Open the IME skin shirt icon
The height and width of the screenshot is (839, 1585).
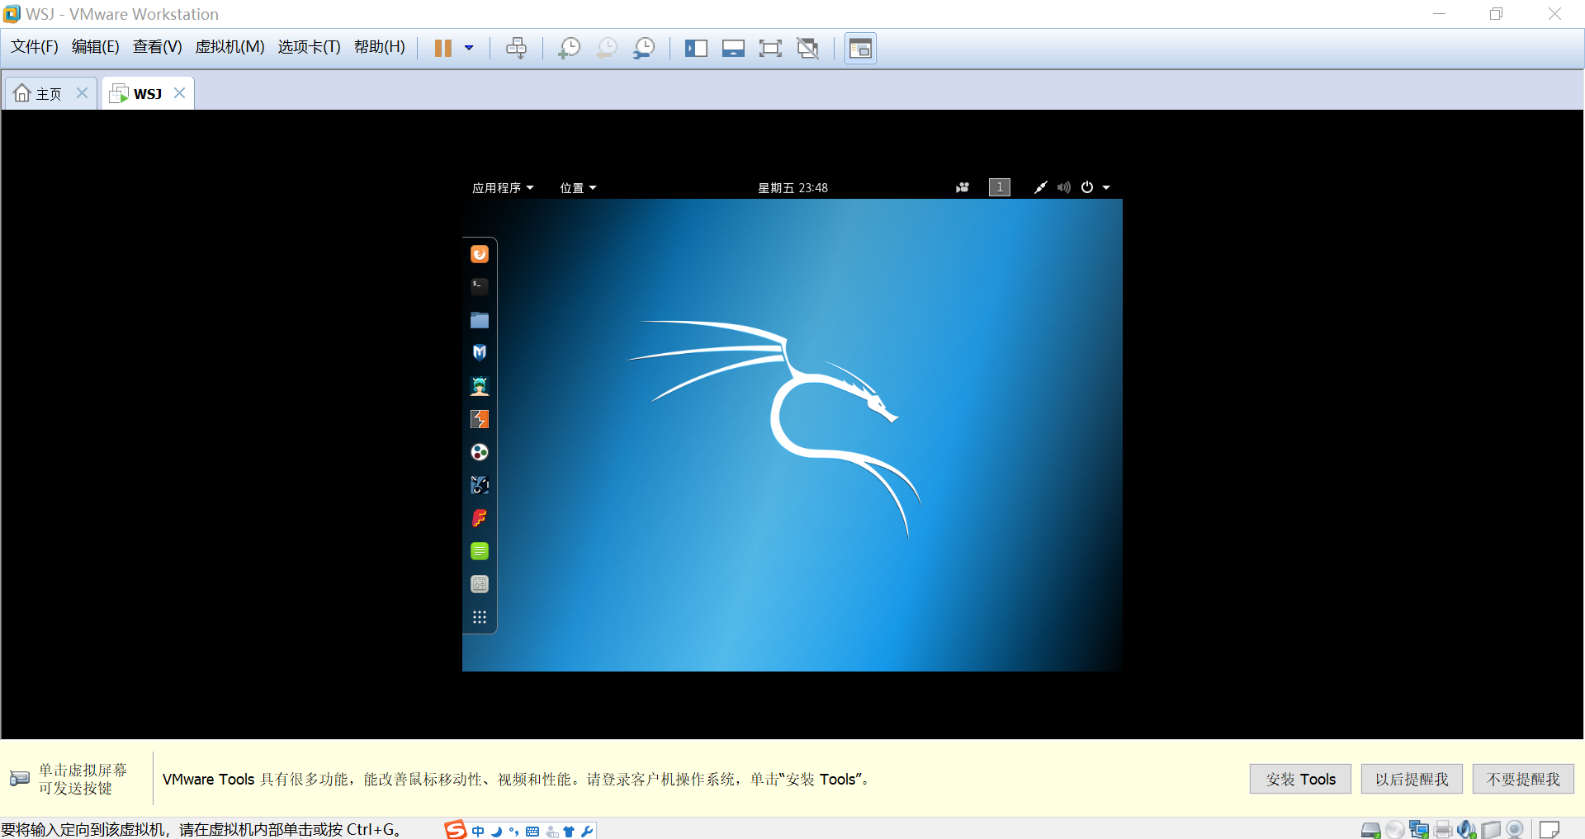pyautogui.click(x=569, y=832)
